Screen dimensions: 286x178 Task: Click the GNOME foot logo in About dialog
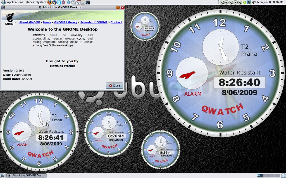pos(10,19)
